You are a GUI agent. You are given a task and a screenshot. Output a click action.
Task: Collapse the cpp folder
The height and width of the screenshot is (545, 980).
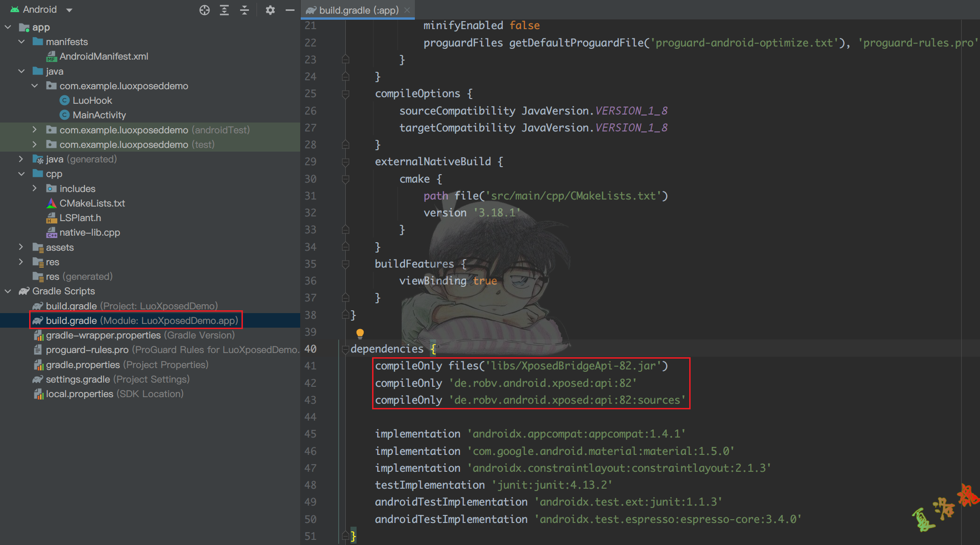21,174
